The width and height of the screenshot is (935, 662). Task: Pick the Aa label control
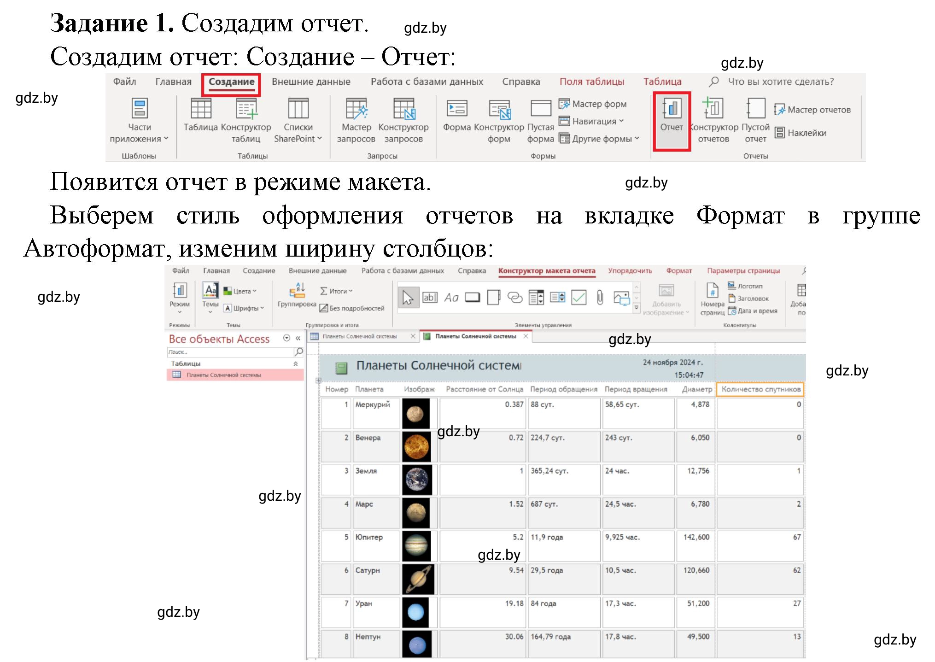coord(451,298)
